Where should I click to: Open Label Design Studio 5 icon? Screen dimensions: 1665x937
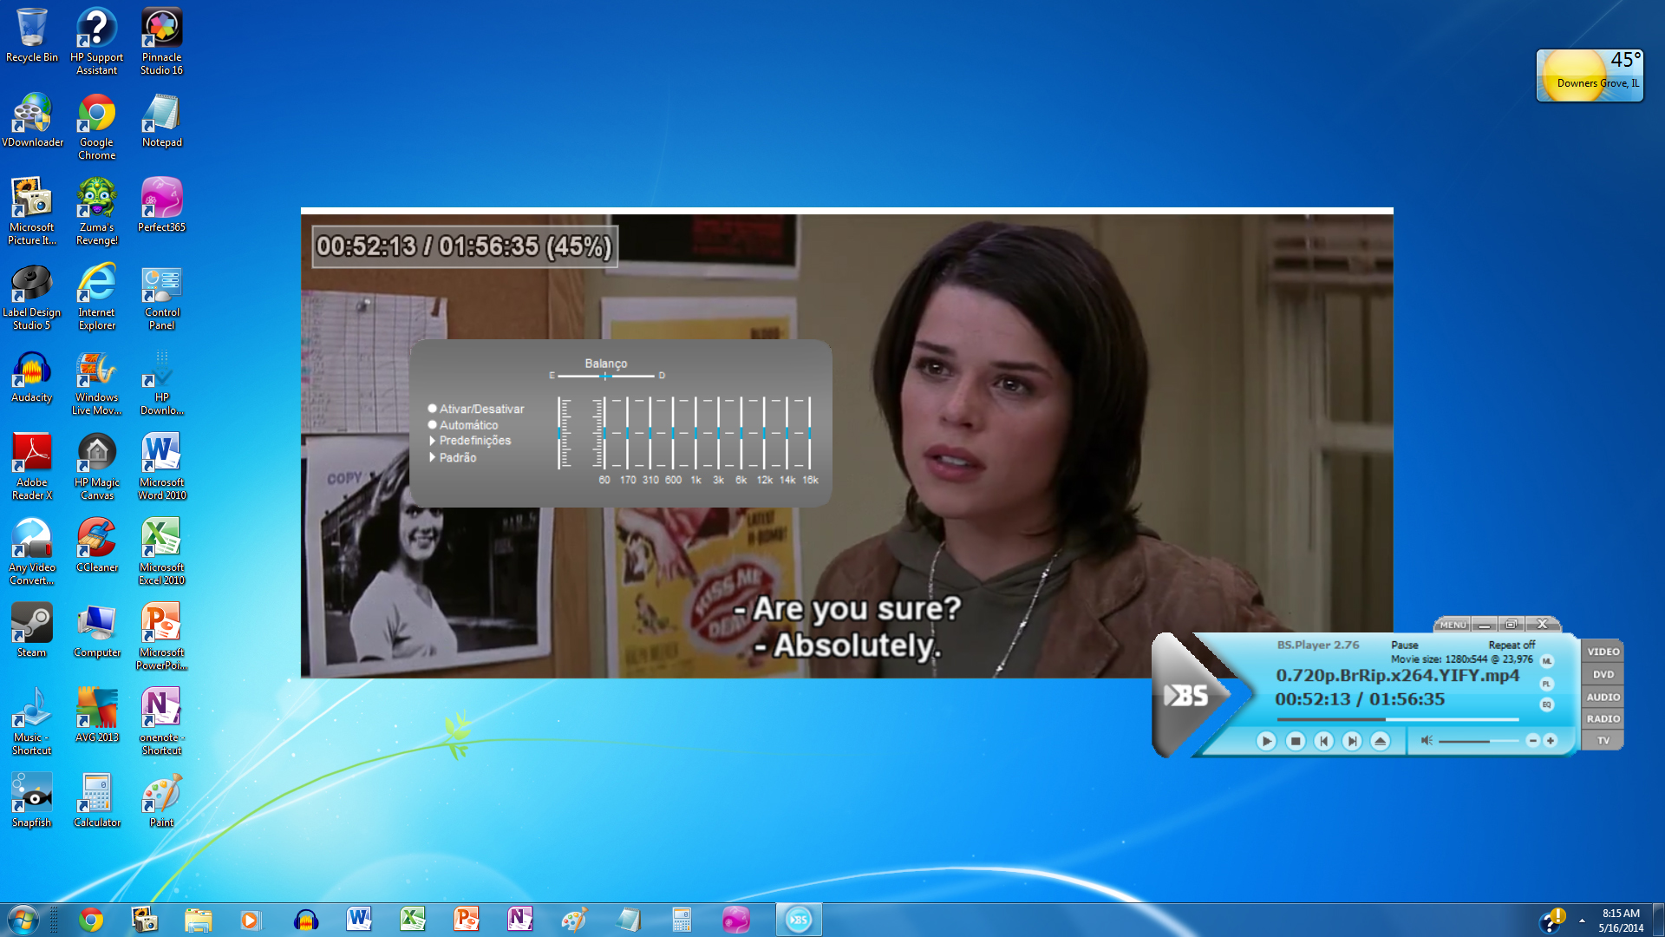coord(32,297)
